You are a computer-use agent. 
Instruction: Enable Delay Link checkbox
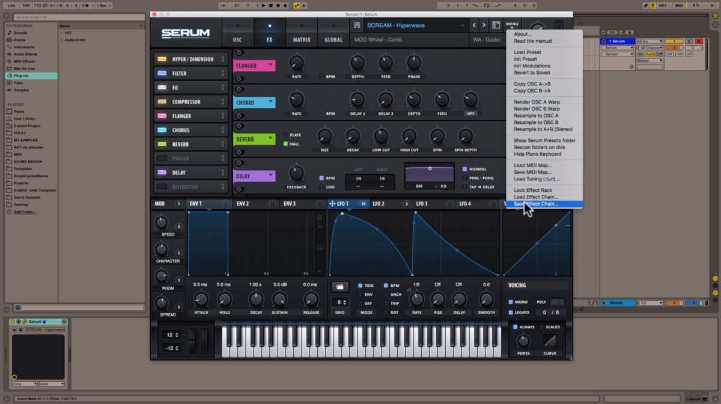(322, 187)
